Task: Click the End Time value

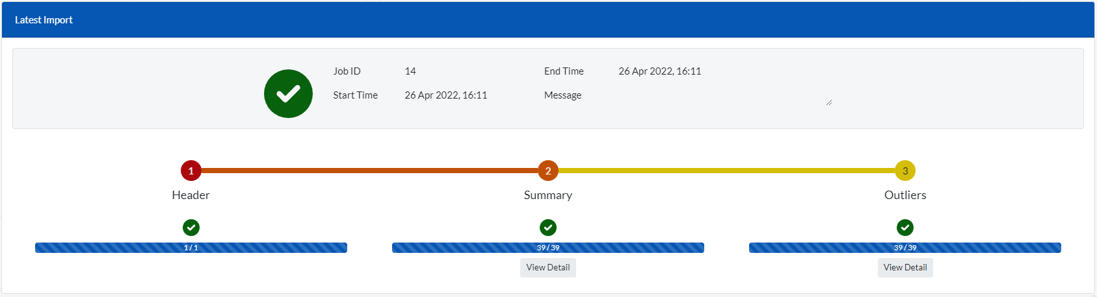Action: point(659,71)
